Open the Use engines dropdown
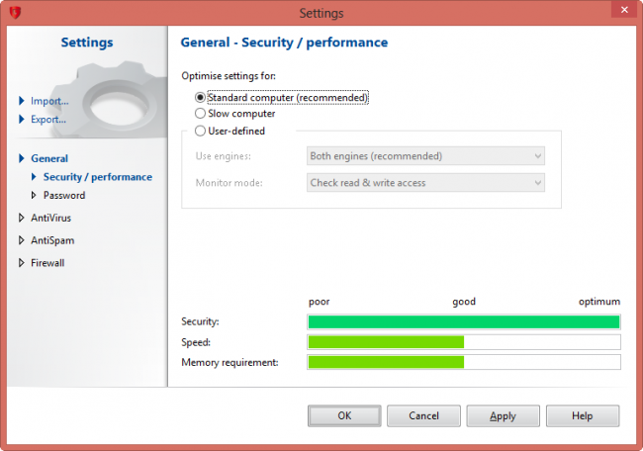 pyautogui.click(x=425, y=156)
